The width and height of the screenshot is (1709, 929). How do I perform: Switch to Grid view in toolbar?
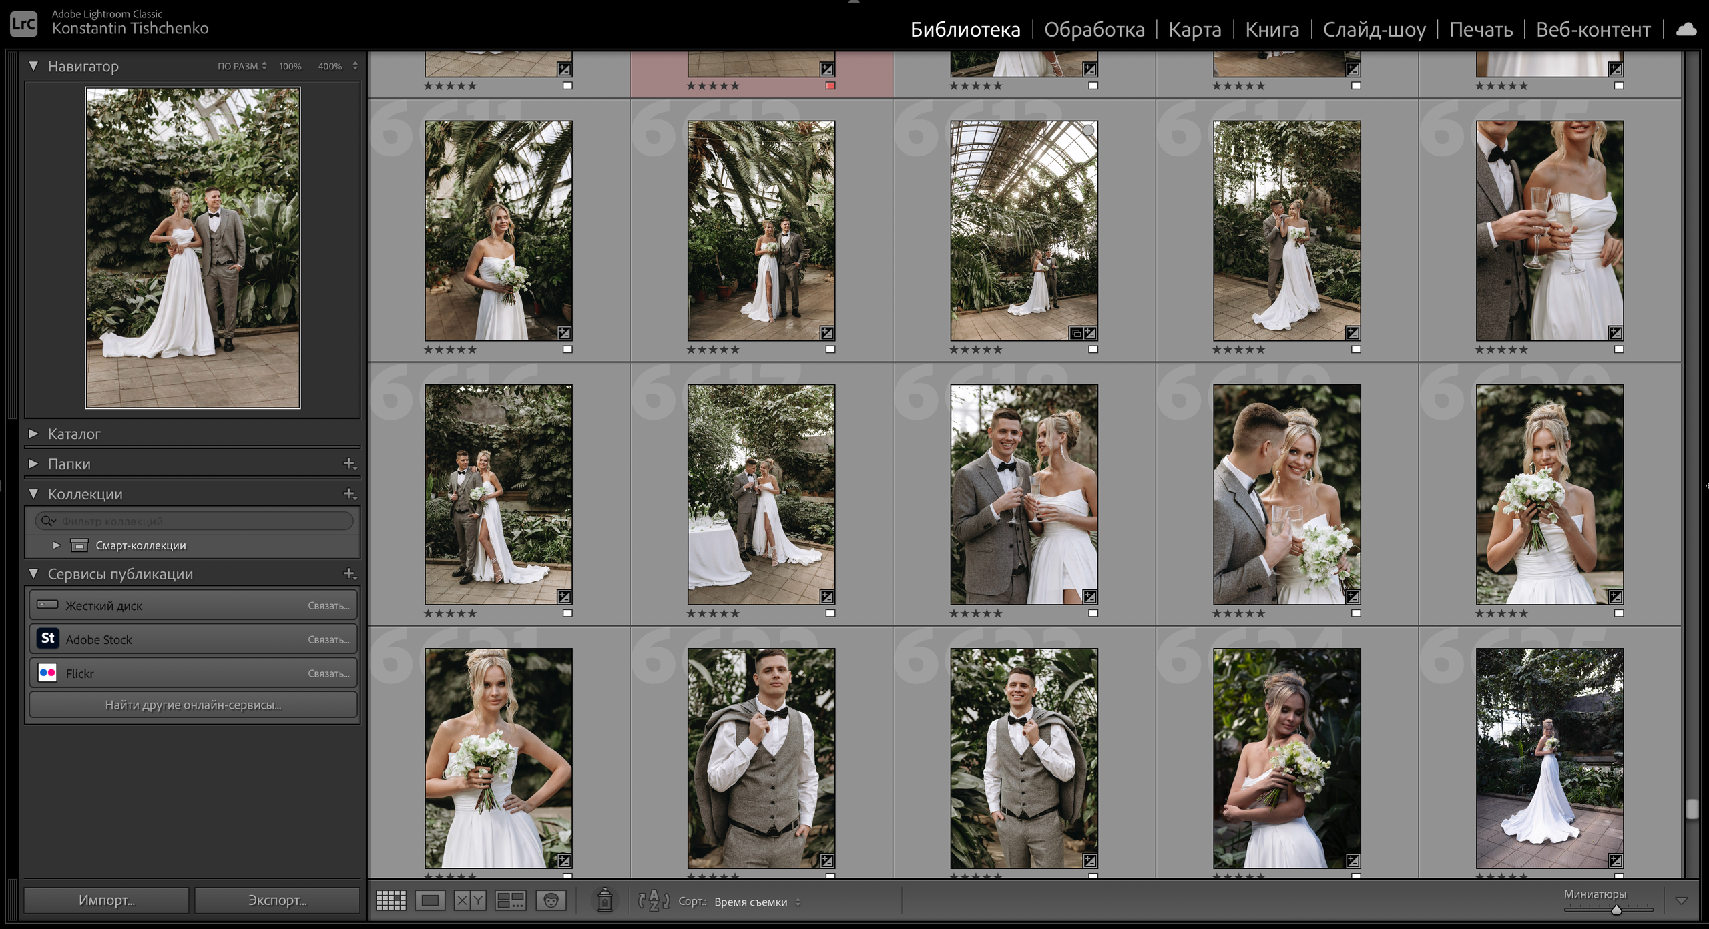(x=391, y=900)
